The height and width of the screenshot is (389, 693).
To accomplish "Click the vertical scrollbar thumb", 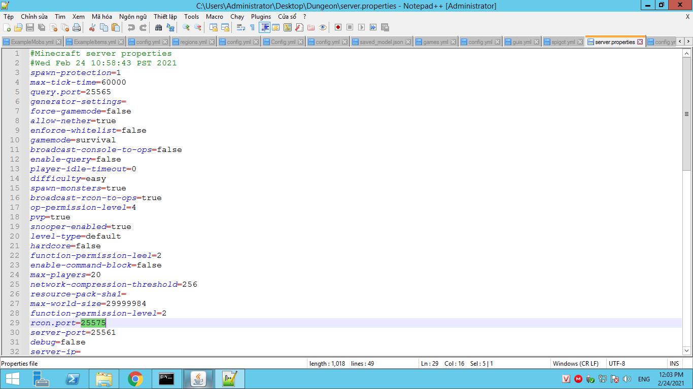I will (687, 114).
